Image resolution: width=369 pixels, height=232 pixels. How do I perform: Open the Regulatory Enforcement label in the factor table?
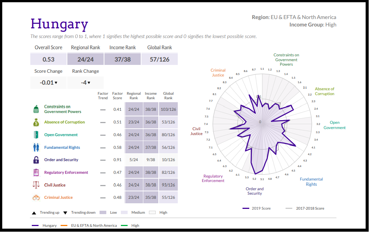66,173
